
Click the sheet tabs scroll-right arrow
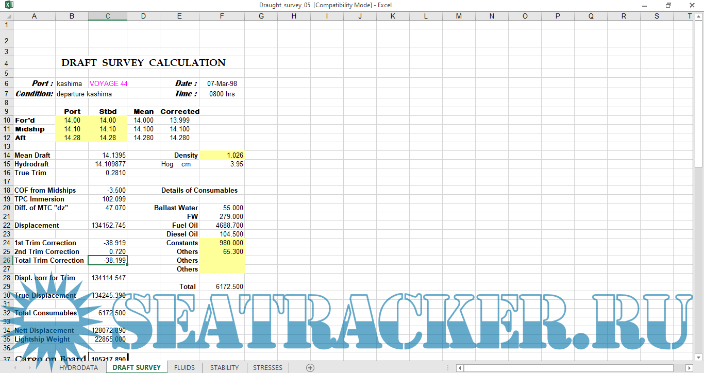tap(30, 368)
